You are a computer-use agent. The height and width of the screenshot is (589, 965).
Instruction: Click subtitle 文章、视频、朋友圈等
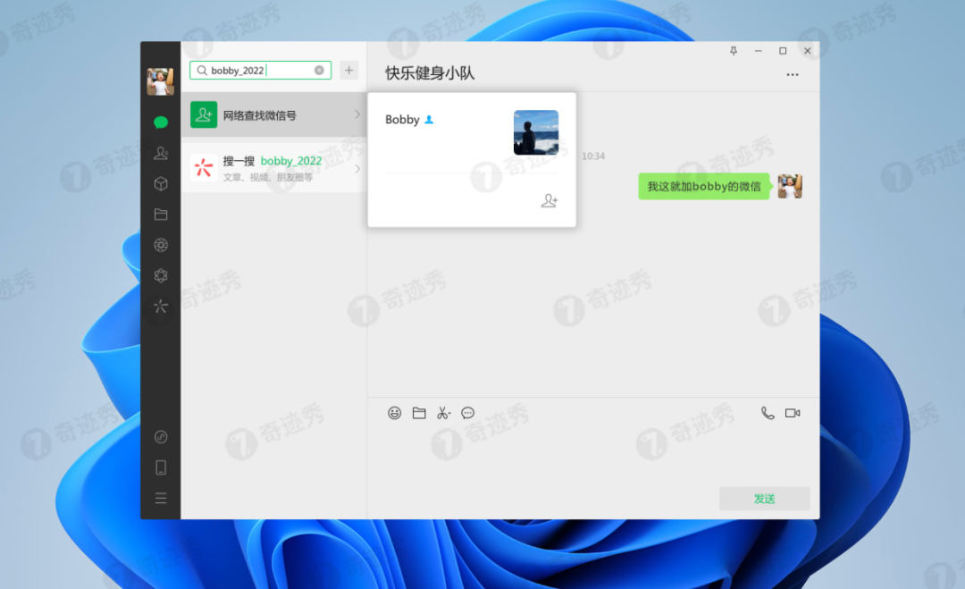pos(268,177)
